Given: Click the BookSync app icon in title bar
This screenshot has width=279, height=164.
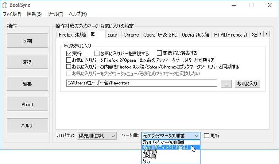Looking at the screenshot, I should point(4,5).
